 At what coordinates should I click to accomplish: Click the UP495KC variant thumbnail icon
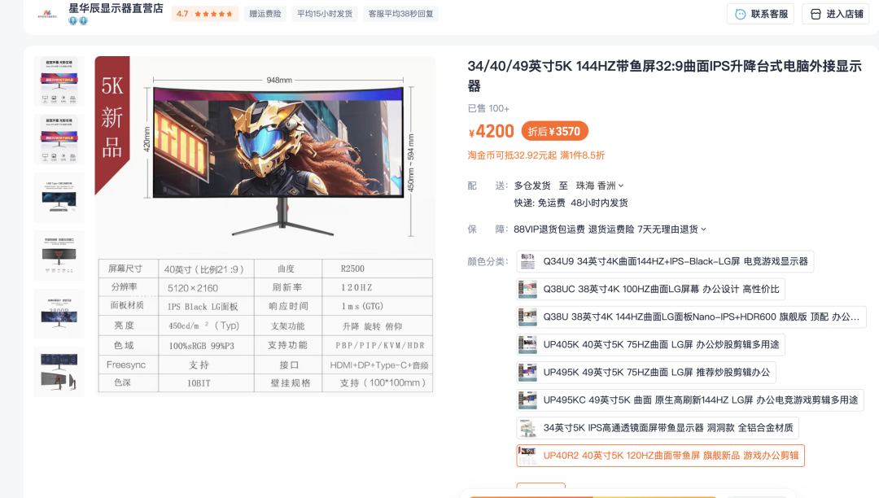point(527,400)
